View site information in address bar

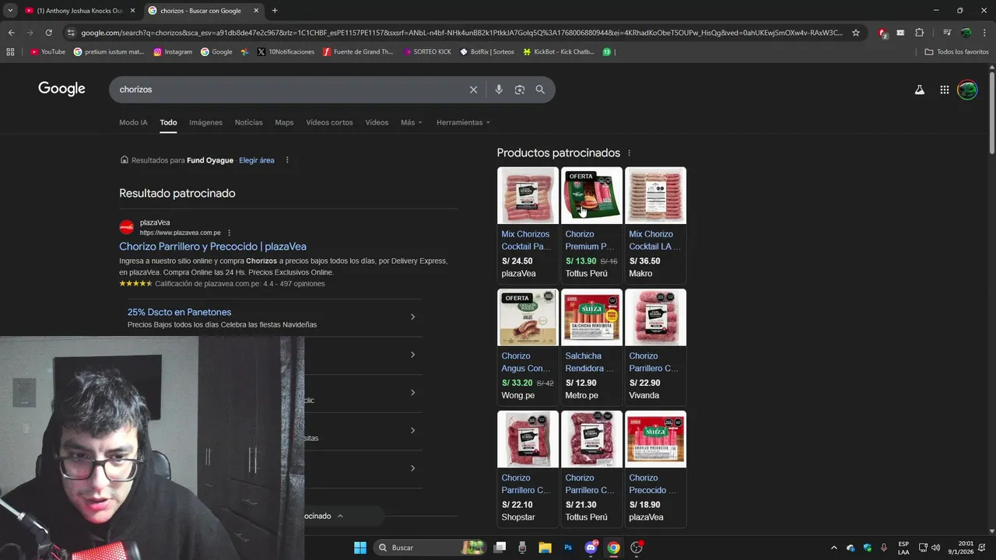coord(71,33)
